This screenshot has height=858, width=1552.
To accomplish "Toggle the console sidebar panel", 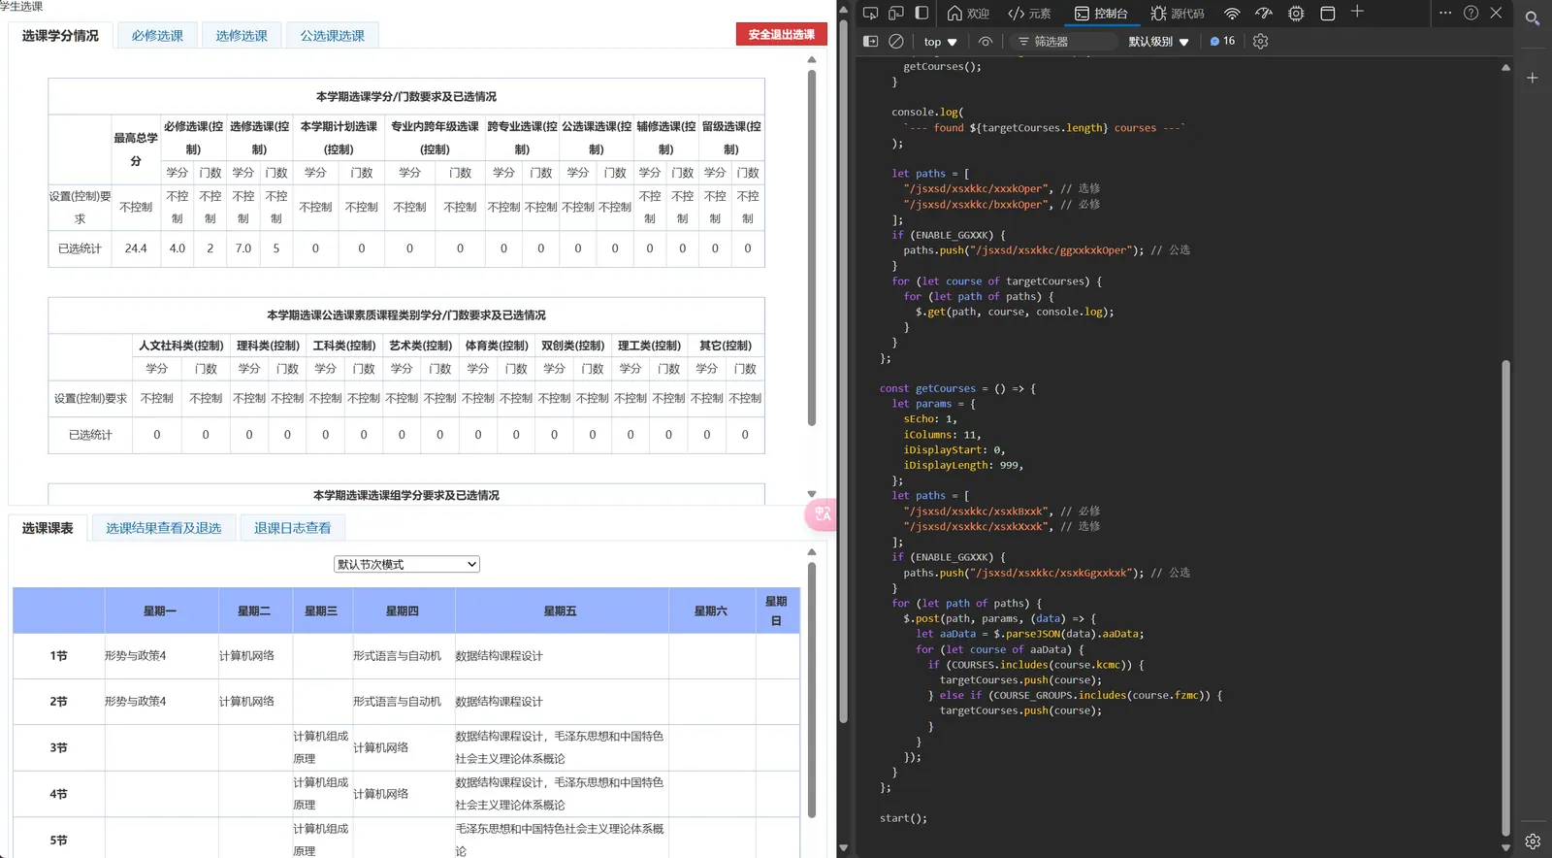I will (870, 42).
